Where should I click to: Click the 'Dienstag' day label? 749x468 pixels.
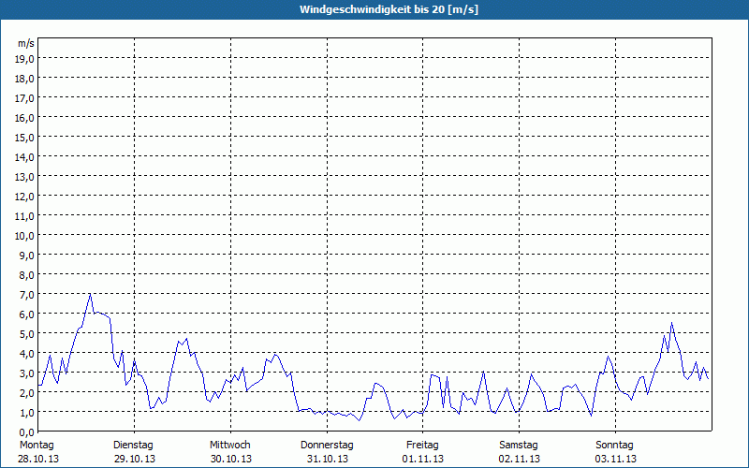click(x=133, y=446)
